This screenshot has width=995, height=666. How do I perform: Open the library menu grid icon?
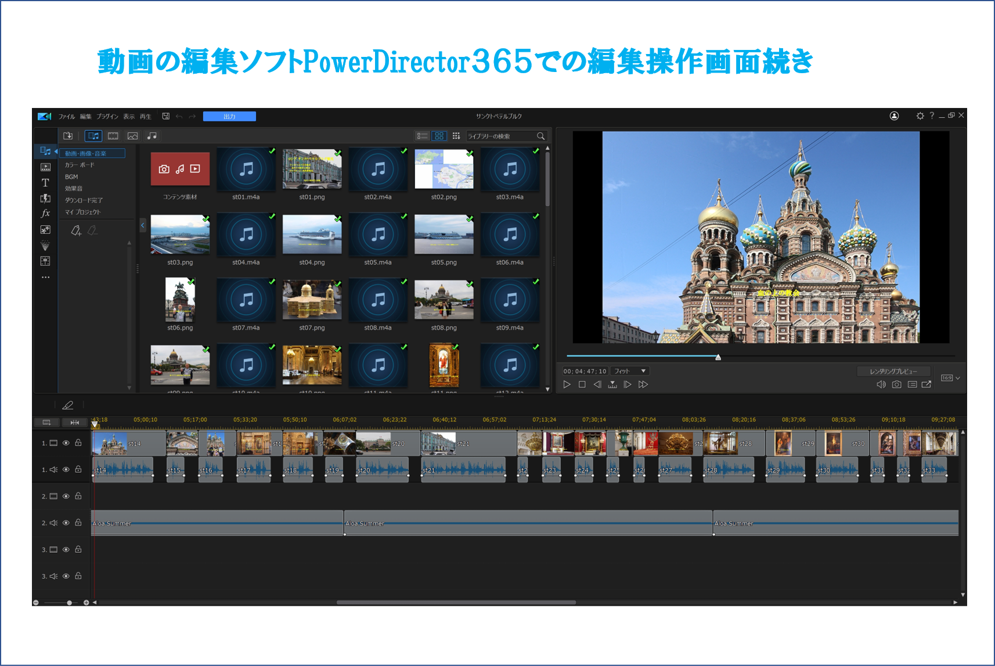456,136
